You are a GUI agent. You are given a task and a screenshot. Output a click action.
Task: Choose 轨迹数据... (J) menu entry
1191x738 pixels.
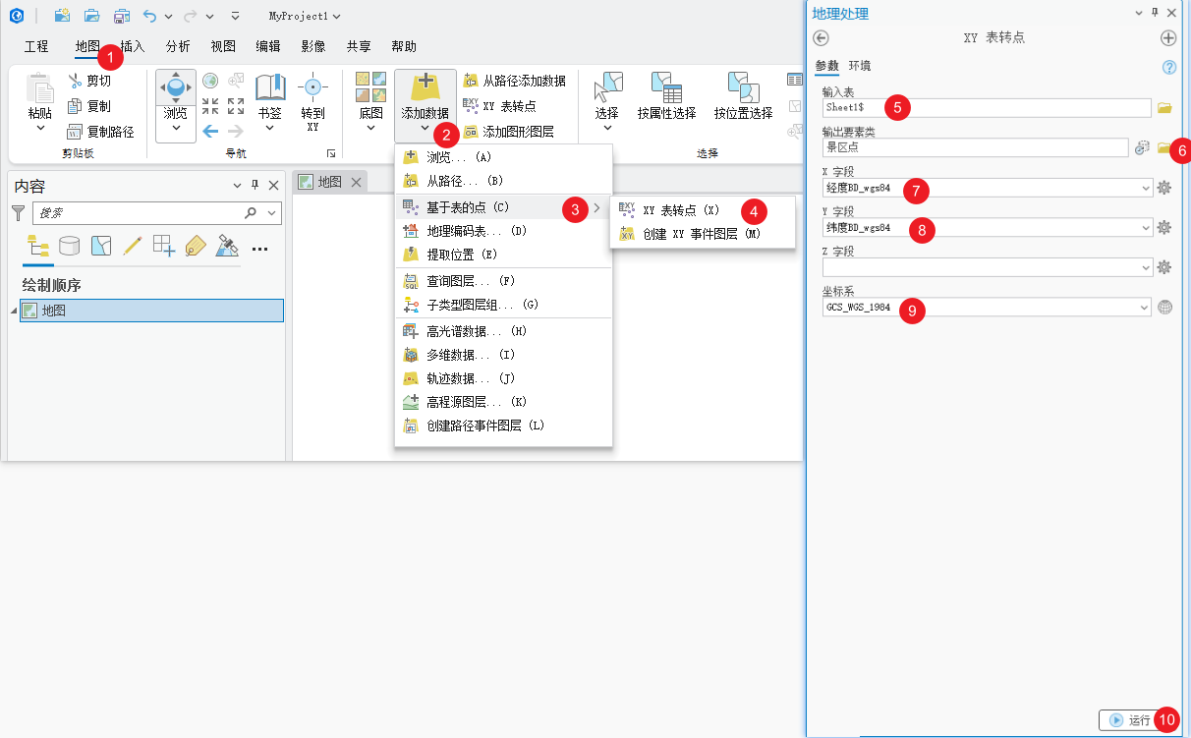pos(503,378)
